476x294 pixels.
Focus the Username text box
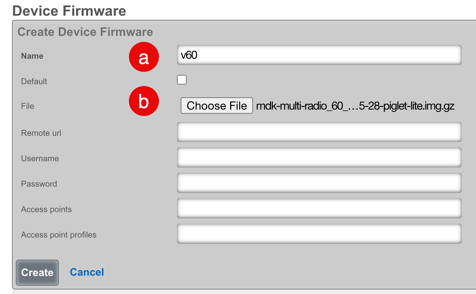(x=319, y=158)
